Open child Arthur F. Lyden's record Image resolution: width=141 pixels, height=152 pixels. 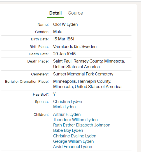point(67,114)
